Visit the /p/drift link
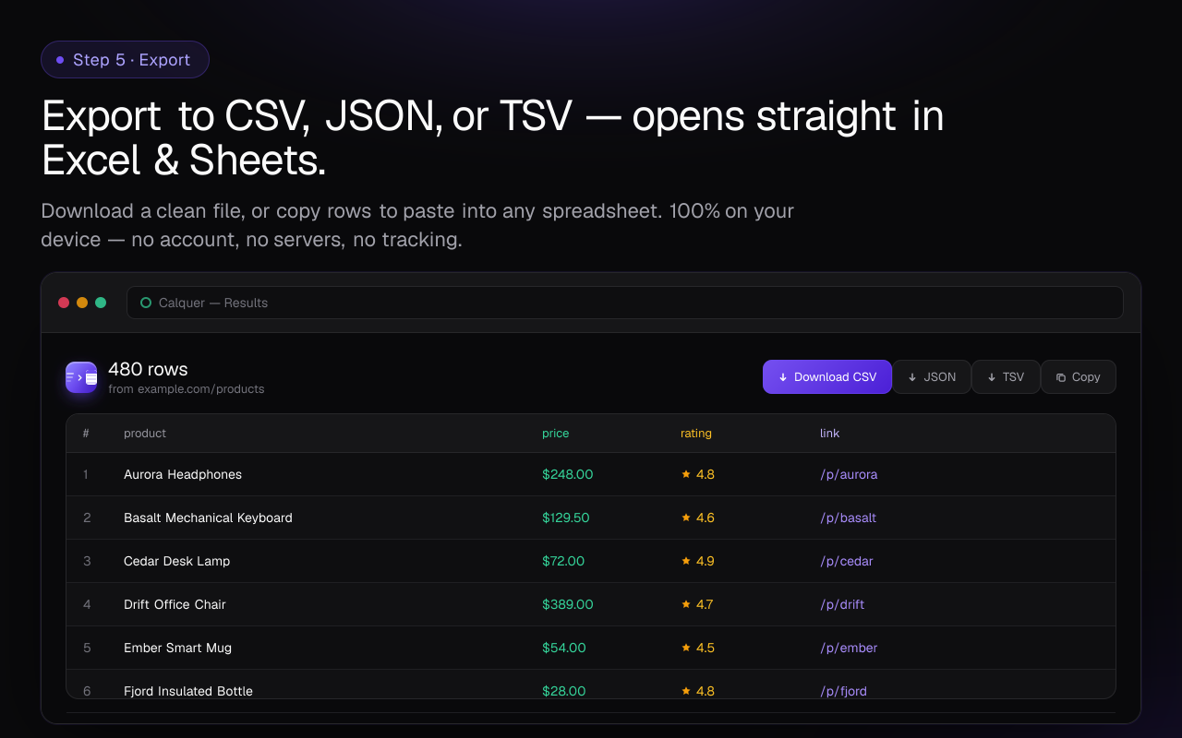This screenshot has height=738, width=1182. (x=842, y=604)
